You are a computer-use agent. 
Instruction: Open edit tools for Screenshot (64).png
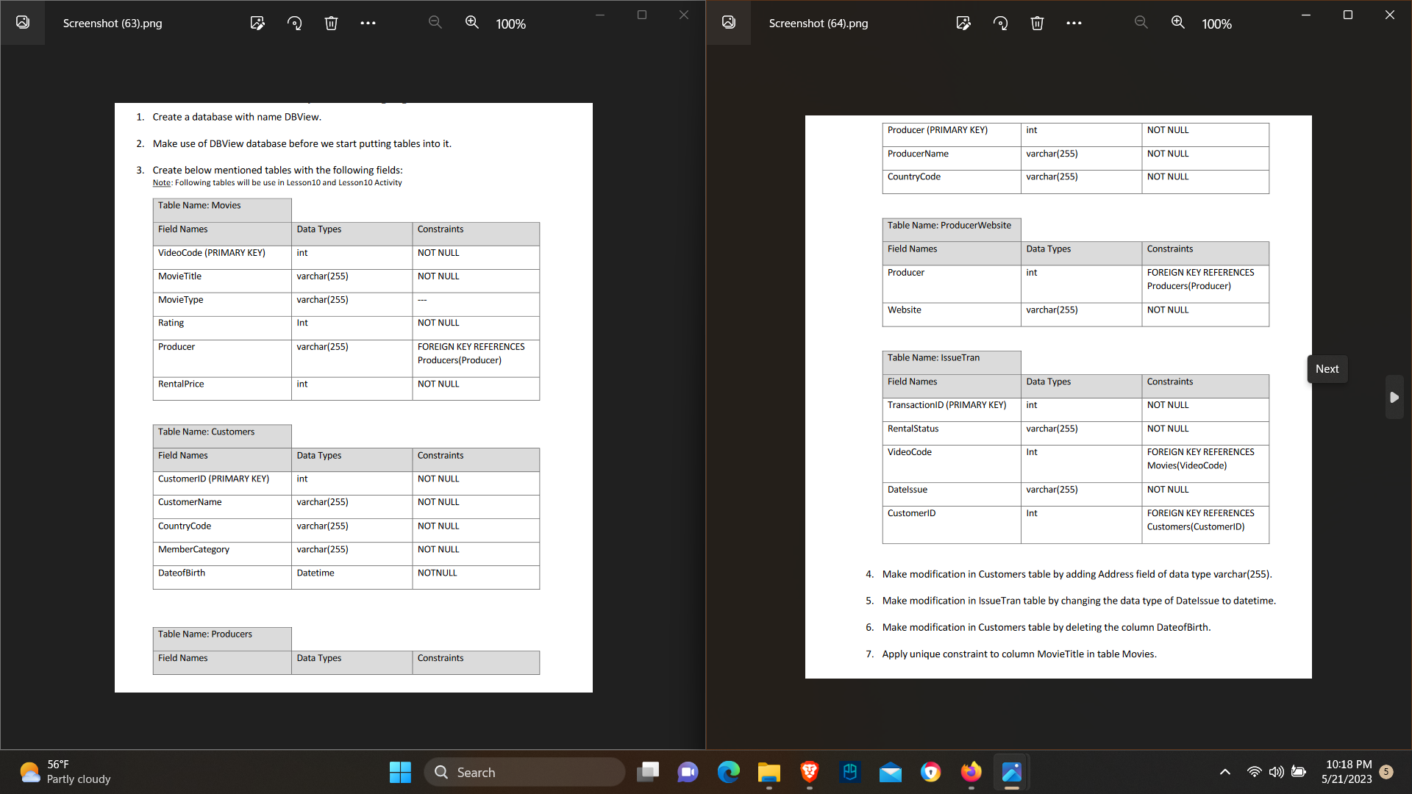963,23
